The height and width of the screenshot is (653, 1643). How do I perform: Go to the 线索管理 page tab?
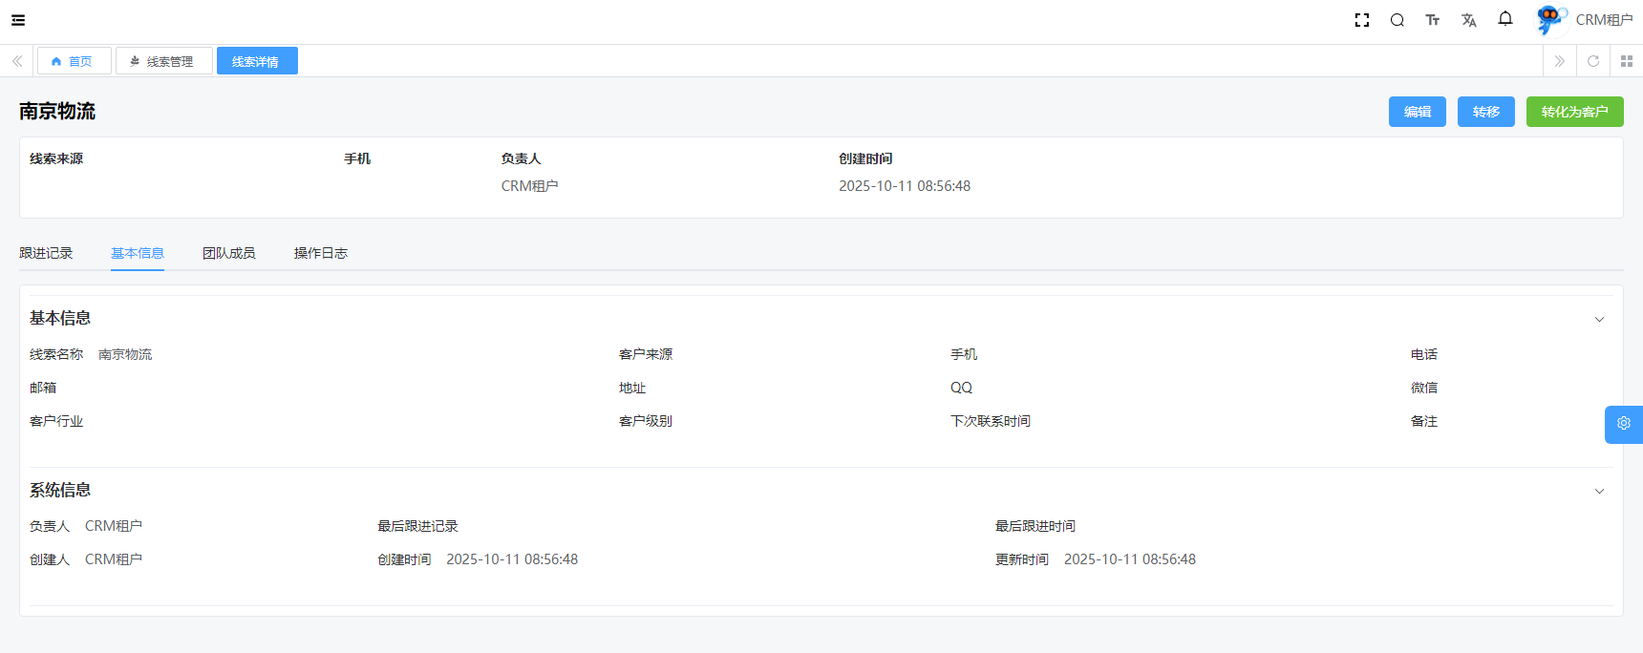163,61
